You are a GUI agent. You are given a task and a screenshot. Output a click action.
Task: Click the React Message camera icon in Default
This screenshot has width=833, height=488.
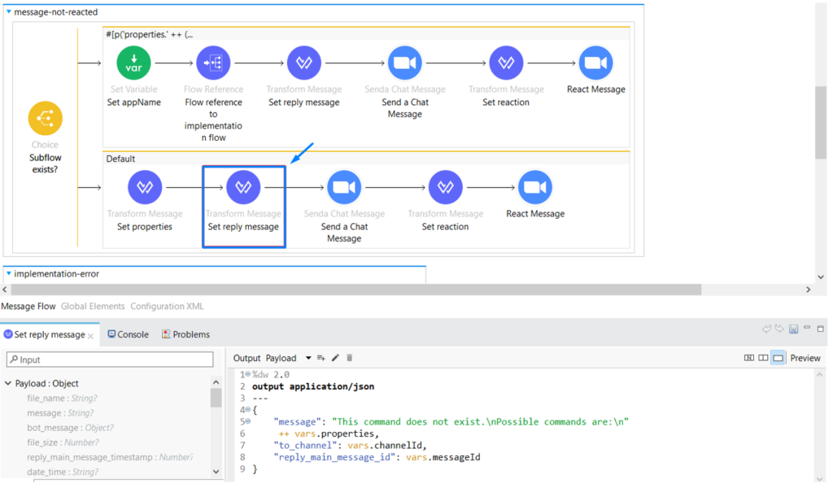coord(535,186)
